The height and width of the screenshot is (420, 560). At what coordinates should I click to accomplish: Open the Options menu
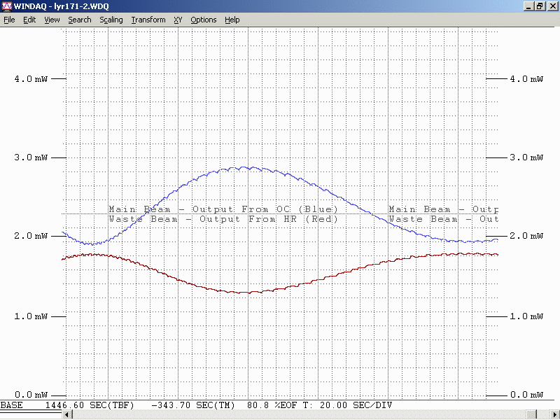(204, 20)
